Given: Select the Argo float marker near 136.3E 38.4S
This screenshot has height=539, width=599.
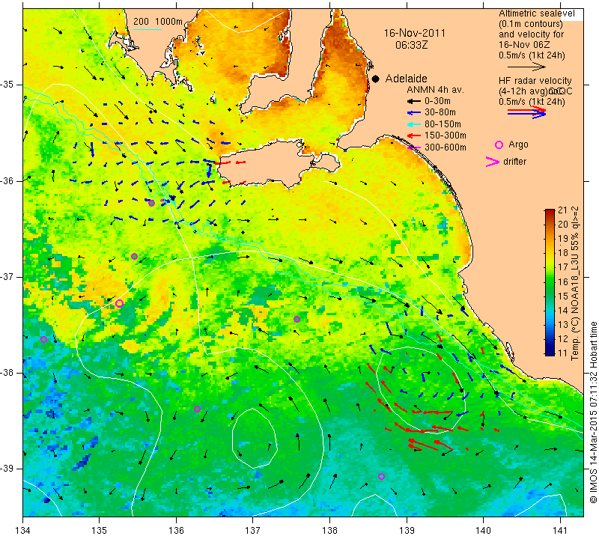Looking at the screenshot, I should [197, 409].
